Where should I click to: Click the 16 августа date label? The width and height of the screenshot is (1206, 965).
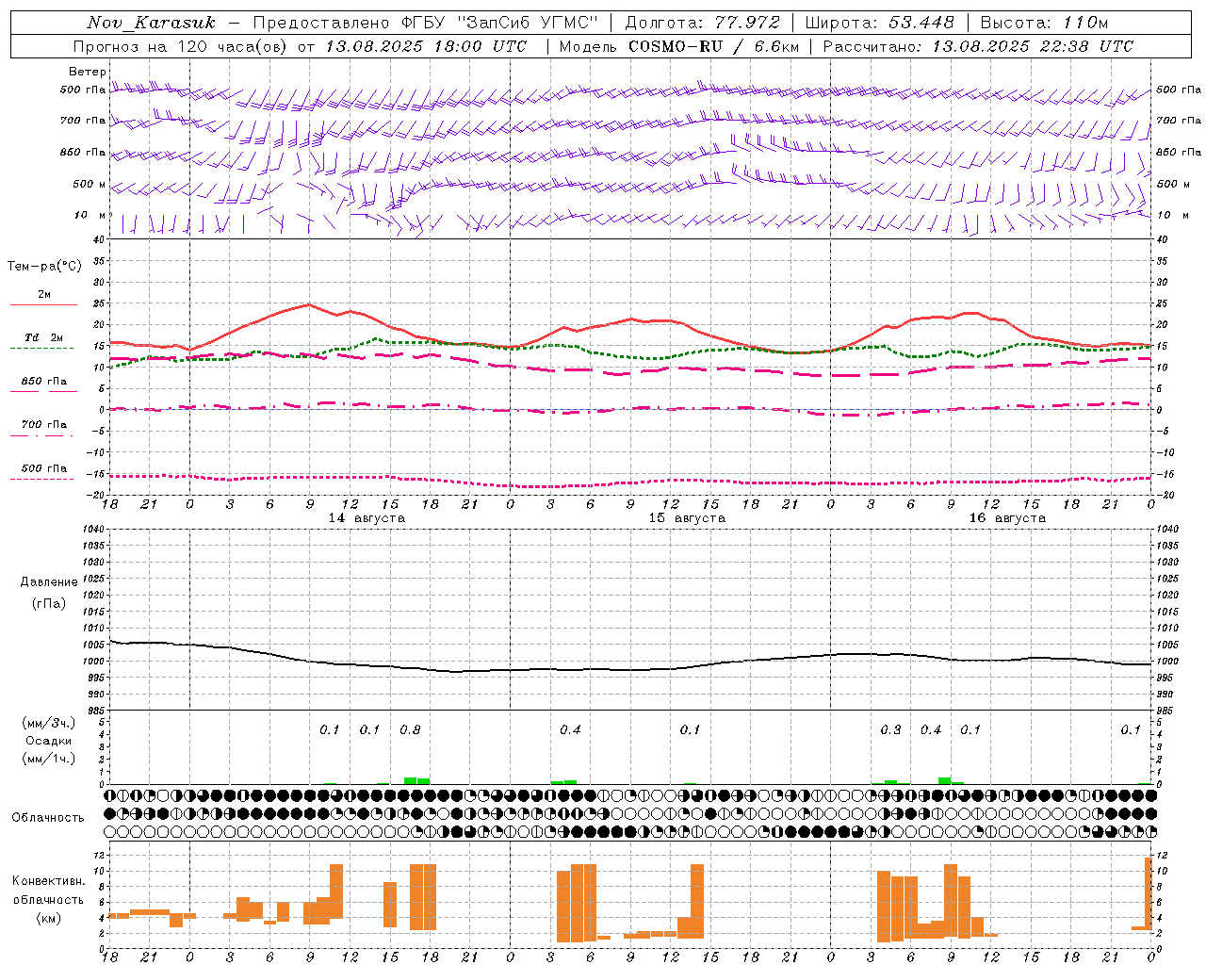[x=1007, y=518]
